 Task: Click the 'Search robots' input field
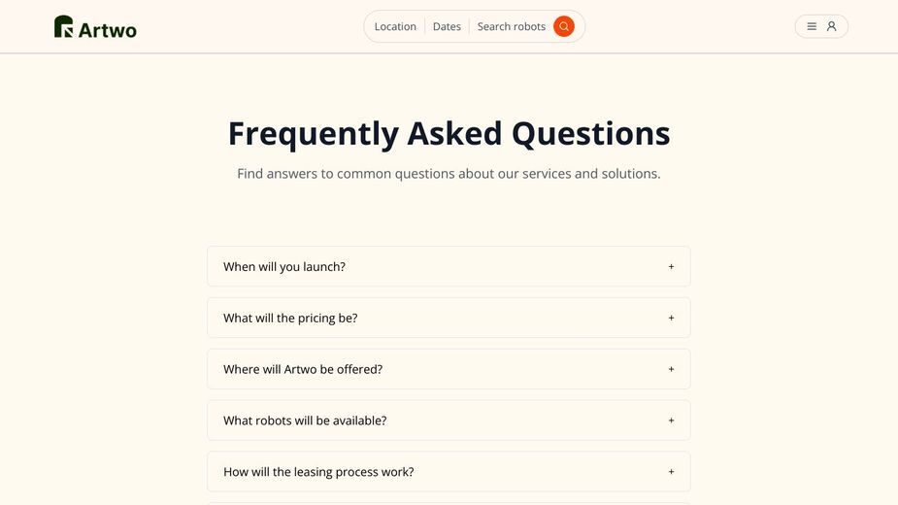pos(512,26)
